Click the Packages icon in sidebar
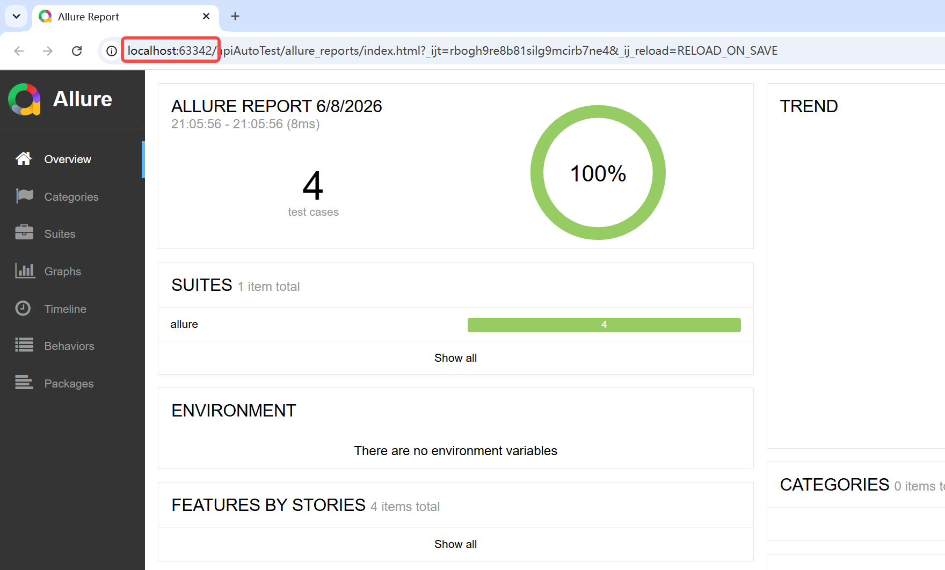This screenshot has width=945, height=570. pyautogui.click(x=24, y=383)
